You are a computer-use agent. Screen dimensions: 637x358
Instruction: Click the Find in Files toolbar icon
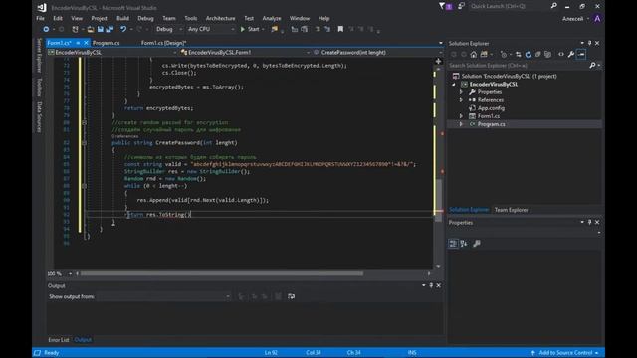pyautogui.click(x=275, y=29)
